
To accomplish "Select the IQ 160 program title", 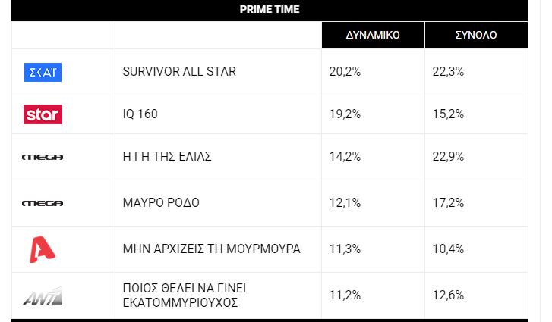I will 140,114.
